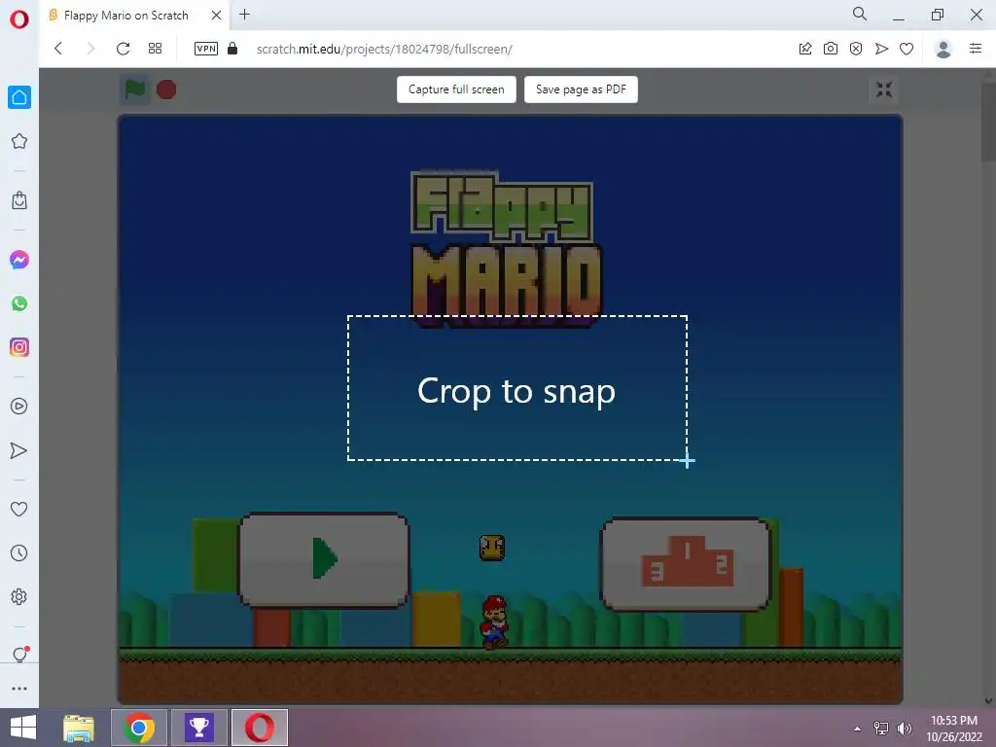Viewport: 996px width, 747px height.
Task: Open the leaderboard podium button
Action: coord(686,564)
